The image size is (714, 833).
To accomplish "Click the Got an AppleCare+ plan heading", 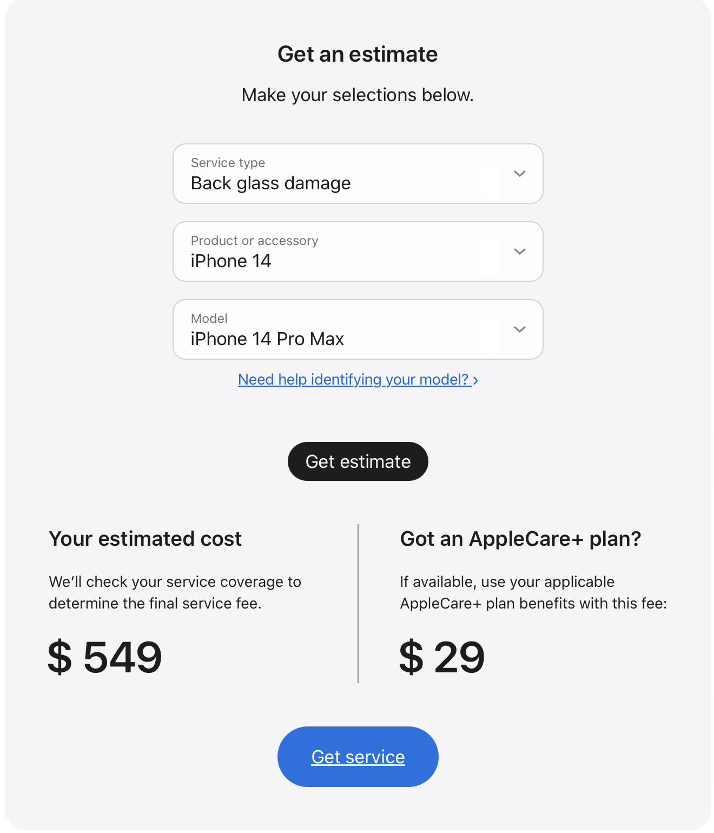I will click(x=520, y=539).
